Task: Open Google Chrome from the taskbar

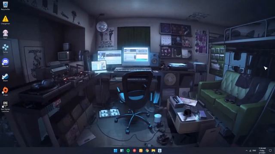Action: point(147,151)
